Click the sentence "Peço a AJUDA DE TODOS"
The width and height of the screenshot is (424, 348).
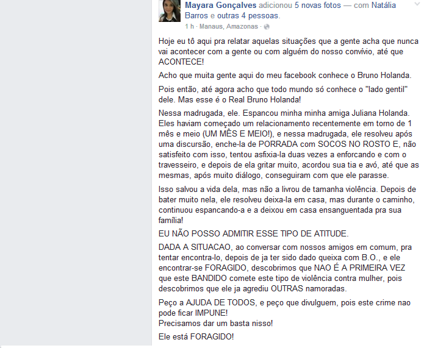[x=284, y=308]
